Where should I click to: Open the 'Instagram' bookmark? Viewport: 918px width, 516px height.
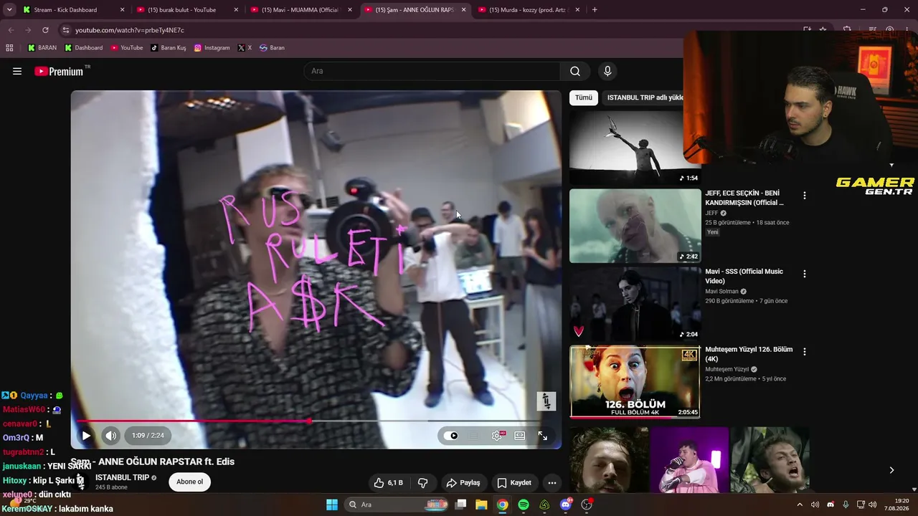coord(212,48)
